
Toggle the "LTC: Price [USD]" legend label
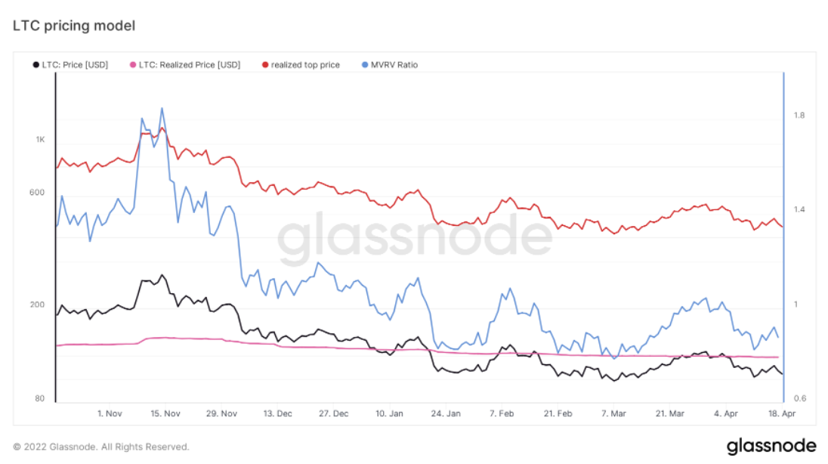point(75,65)
